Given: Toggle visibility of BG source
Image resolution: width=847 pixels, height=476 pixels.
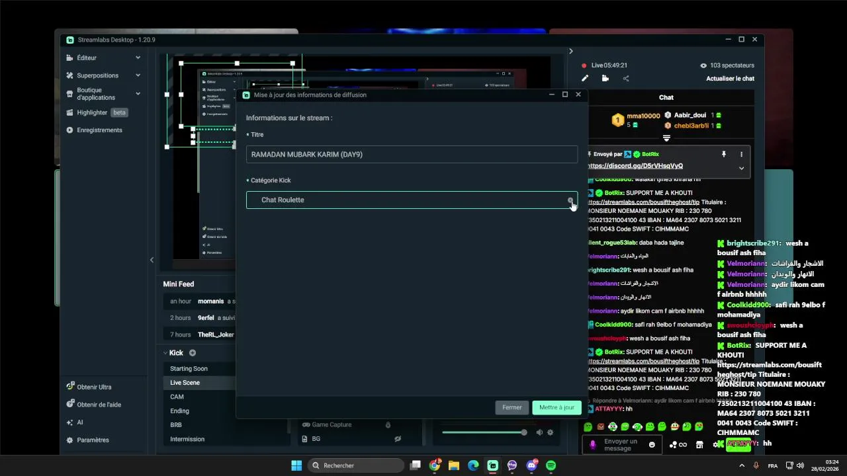Looking at the screenshot, I should tap(398, 439).
